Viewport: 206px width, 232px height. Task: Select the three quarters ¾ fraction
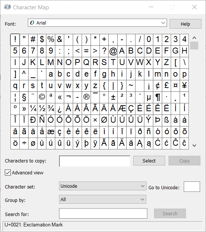click(50, 109)
